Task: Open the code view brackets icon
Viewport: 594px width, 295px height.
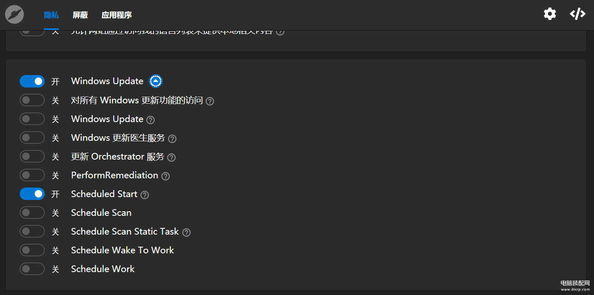Action: 578,14
